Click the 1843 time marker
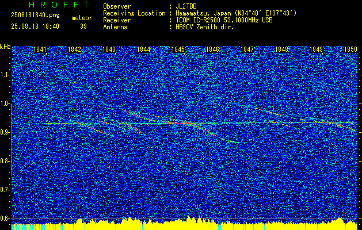The width and height of the screenshot is (362, 230). pos(109,49)
